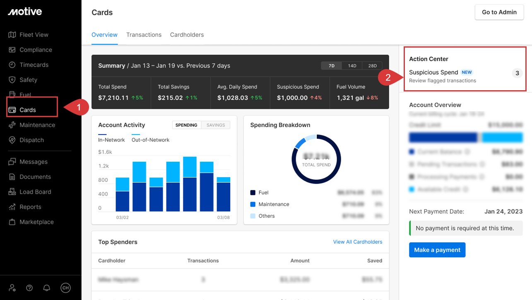Open Fleet View map icon in sidebar

(12, 35)
